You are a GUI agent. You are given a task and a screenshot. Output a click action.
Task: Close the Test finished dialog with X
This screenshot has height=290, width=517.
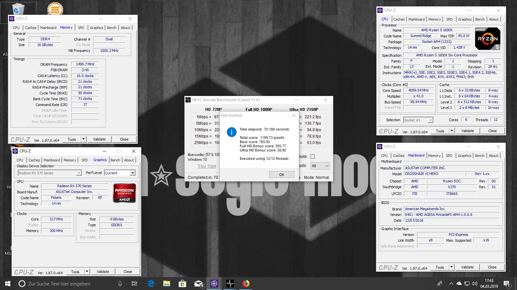(x=294, y=115)
